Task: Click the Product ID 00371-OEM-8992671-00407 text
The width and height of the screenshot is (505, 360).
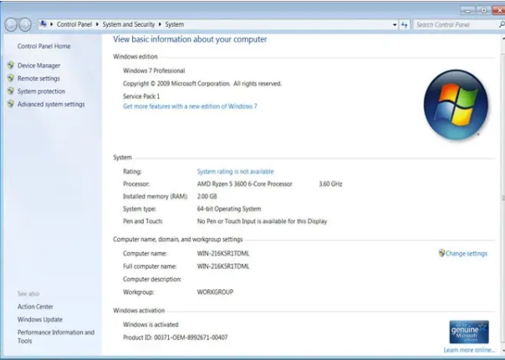Action: coord(176,337)
